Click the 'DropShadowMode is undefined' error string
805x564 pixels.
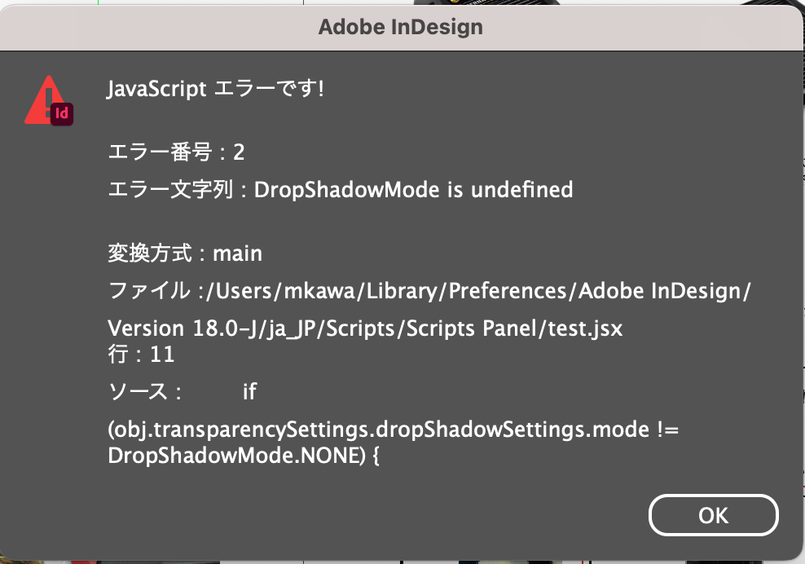tap(413, 190)
